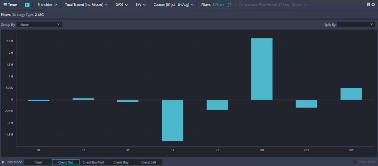The image size is (378, 166).
Task: Click the 30Y bar in the chart
Action: click(351, 94)
